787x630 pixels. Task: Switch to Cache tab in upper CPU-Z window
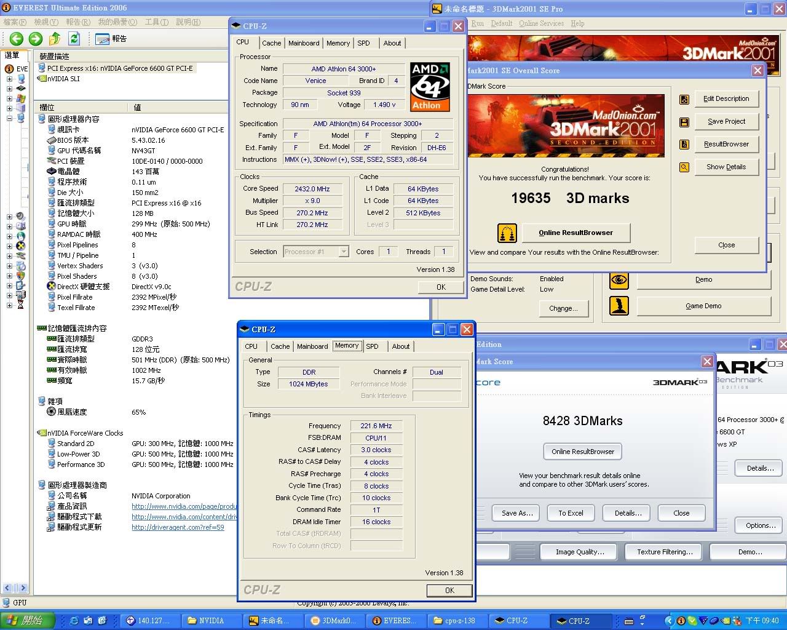(x=271, y=43)
